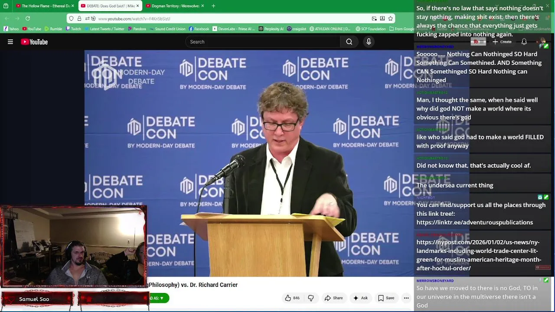Click the webcam overlay thumbnail
The image size is (555, 312).
point(74,246)
